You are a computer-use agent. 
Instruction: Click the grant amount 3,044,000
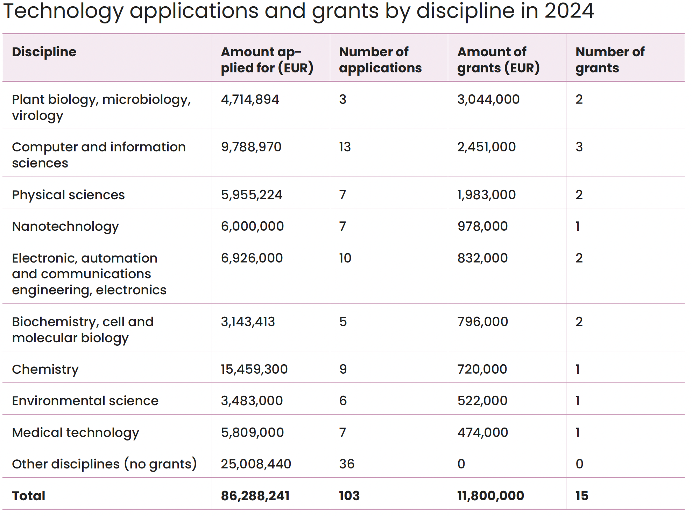[488, 100]
